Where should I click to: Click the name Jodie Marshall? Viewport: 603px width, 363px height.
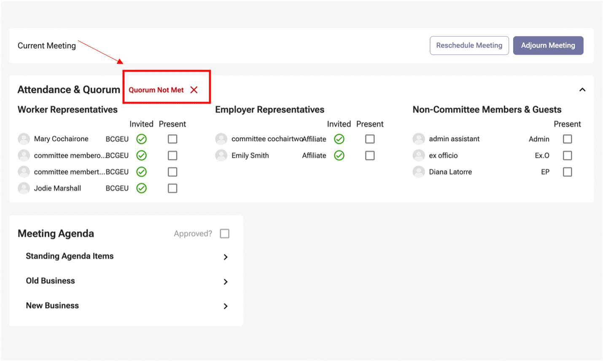(57, 188)
